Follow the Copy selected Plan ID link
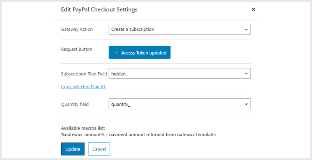312x160 pixels. (83, 87)
